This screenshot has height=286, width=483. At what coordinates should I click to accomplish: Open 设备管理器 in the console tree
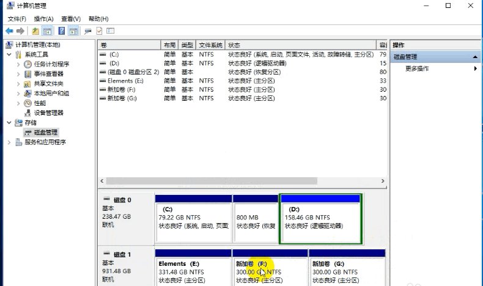48,113
